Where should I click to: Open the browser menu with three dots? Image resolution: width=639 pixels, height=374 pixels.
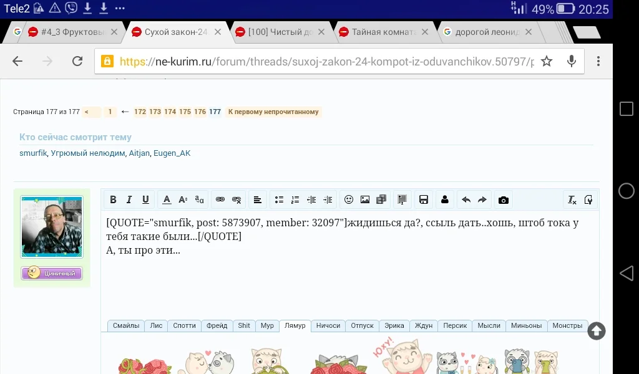point(598,61)
